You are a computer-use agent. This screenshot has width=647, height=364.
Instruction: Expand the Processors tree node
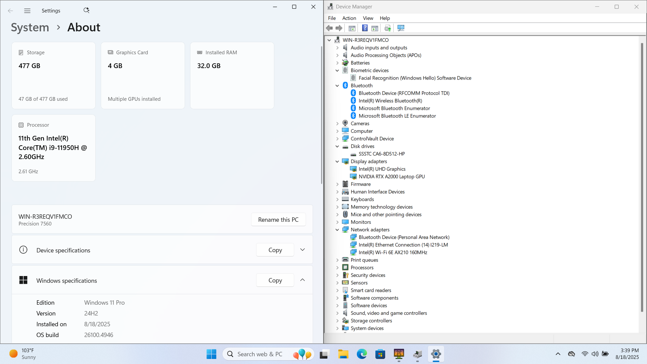[337, 268]
